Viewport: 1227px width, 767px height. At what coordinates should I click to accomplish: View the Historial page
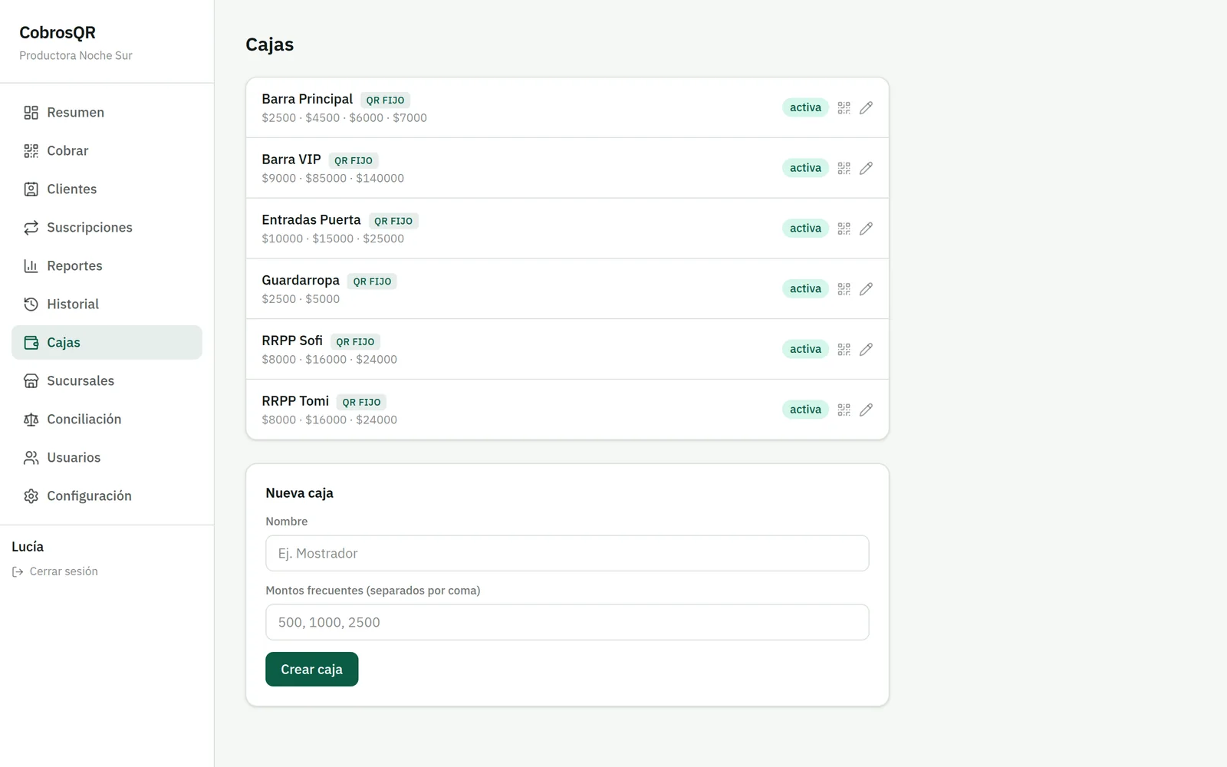coord(107,304)
